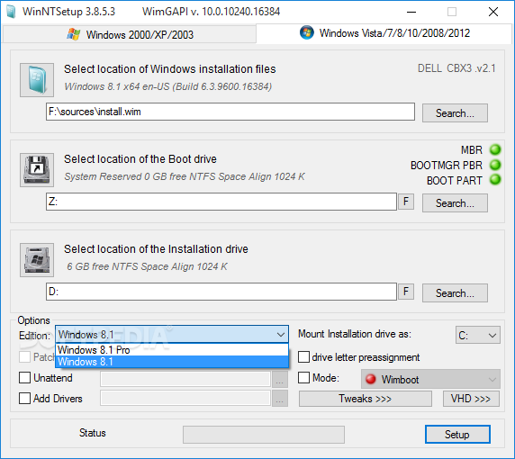
Task: Click the Status progress bar
Action: pos(264,435)
